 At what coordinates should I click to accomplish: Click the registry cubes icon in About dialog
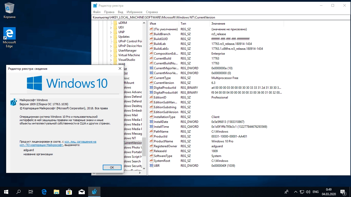point(13,102)
